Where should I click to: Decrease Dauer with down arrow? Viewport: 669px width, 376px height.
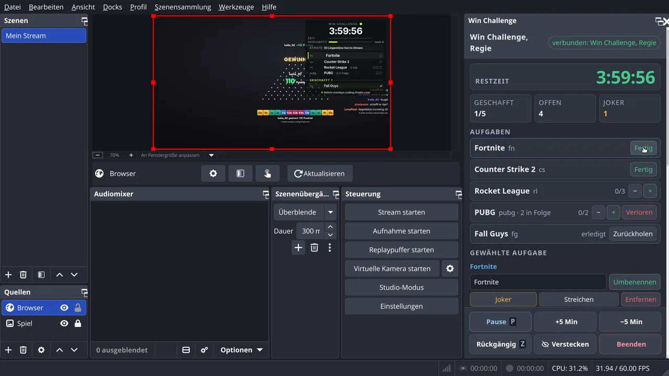[x=330, y=235]
